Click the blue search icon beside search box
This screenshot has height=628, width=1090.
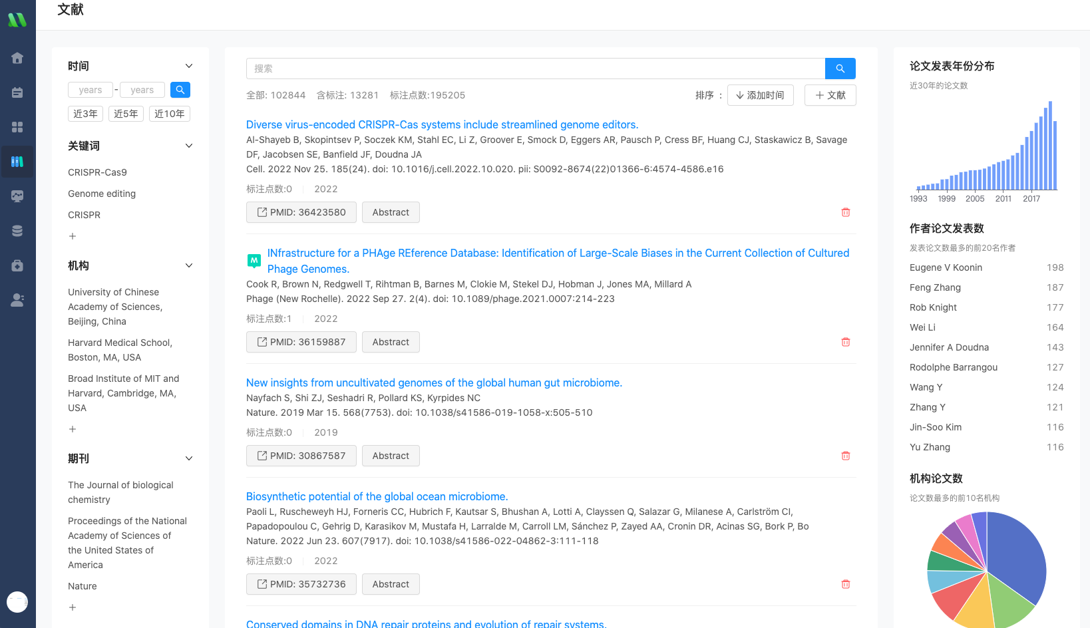(x=840, y=69)
